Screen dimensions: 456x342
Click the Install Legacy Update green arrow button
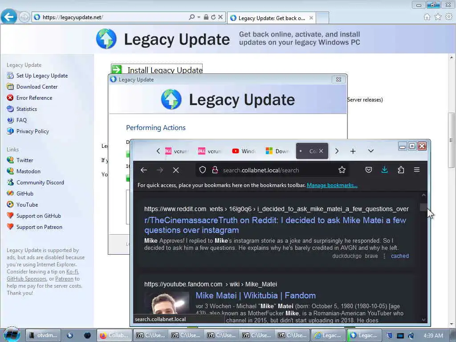(x=117, y=70)
